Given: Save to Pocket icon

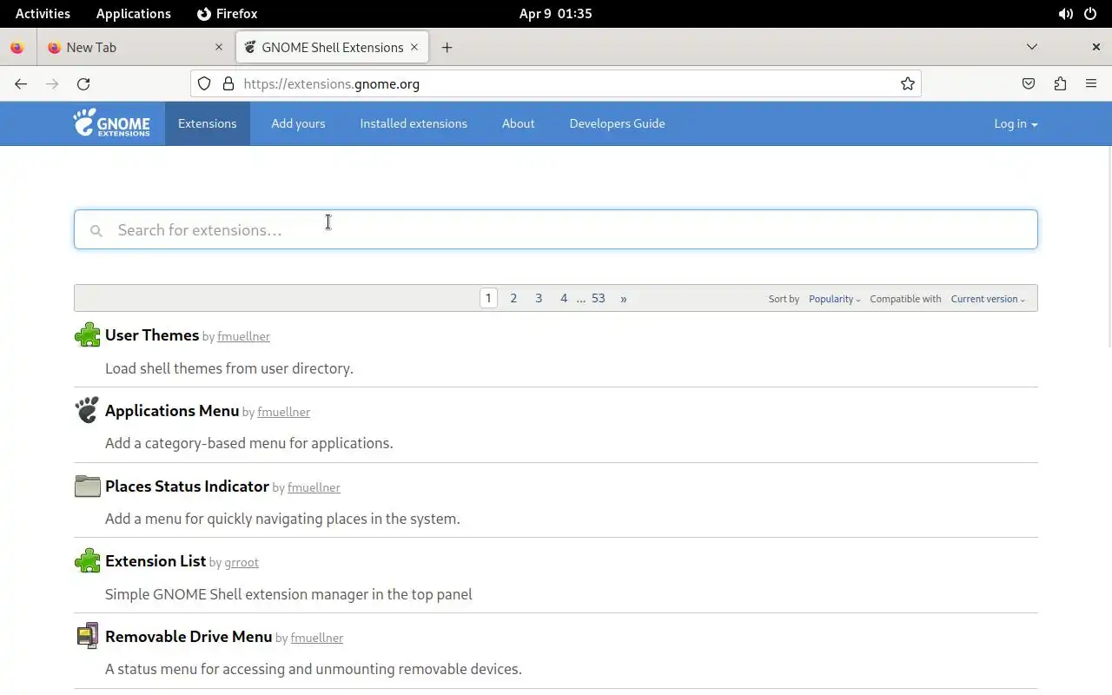Looking at the screenshot, I should [1029, 83].
